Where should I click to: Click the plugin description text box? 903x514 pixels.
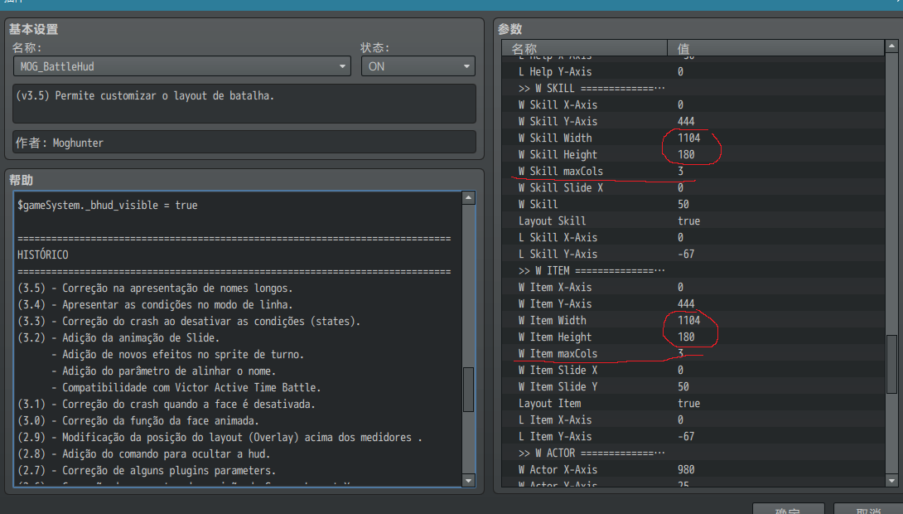(x=244, y=104)
